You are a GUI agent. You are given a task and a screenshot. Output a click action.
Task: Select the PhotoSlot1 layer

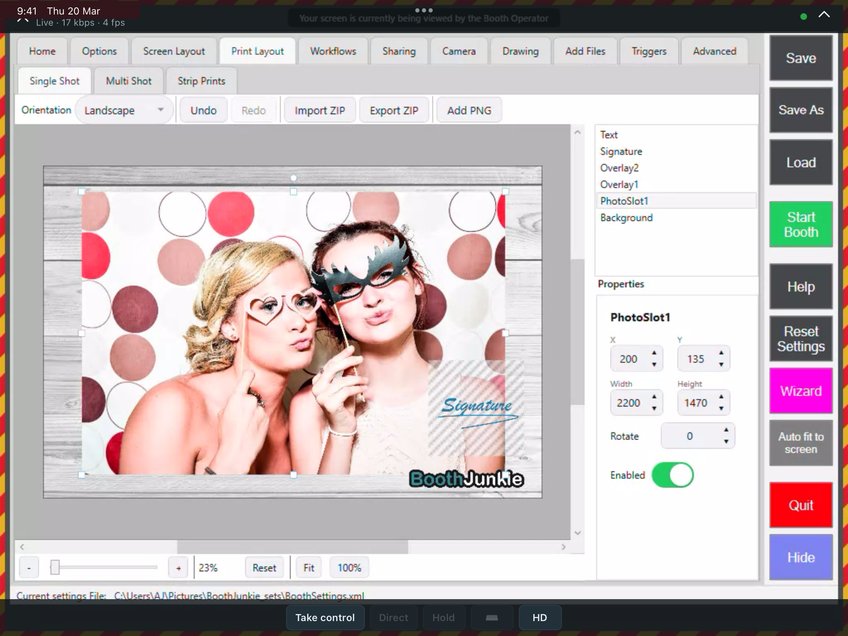coord(676,201)
